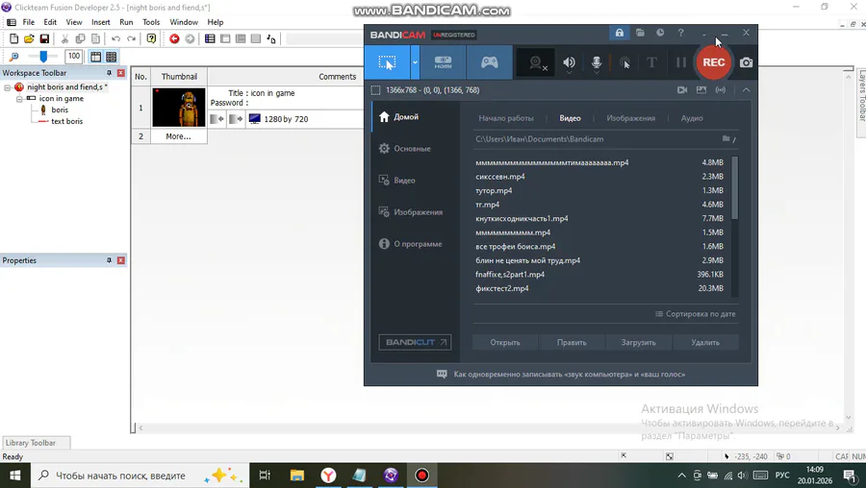
Task: Switch to Начало работы tab
Action: pyautogui.click(x=506, y=118)
